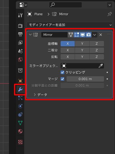The image size is (115, 154).
Task: Open the Material properties tab
Action: pyautogui.click(x=20, y=131)
